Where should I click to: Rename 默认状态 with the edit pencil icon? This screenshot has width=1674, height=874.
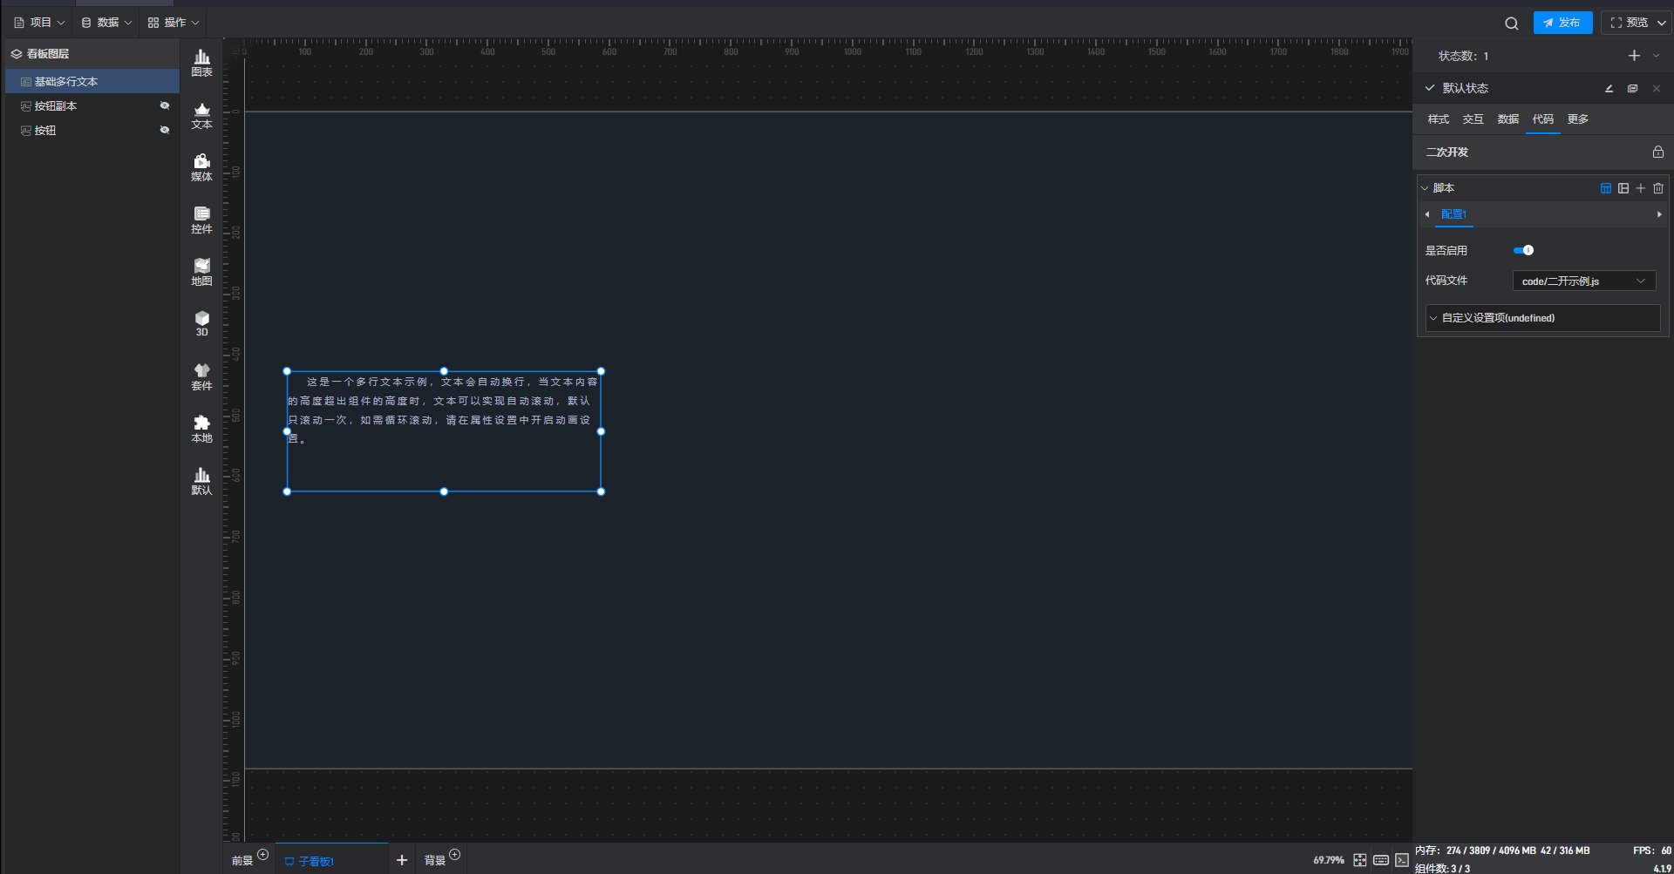coord(1609,88)
